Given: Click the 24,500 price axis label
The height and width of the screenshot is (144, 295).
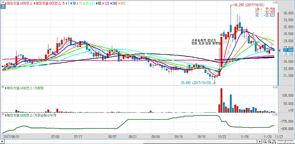Looking at the screenshot, I should (288, 62).
